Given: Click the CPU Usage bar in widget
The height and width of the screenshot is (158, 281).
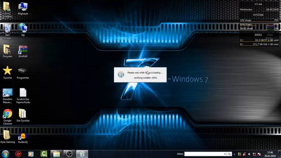Looking at the screenshot, I should 259,22.
